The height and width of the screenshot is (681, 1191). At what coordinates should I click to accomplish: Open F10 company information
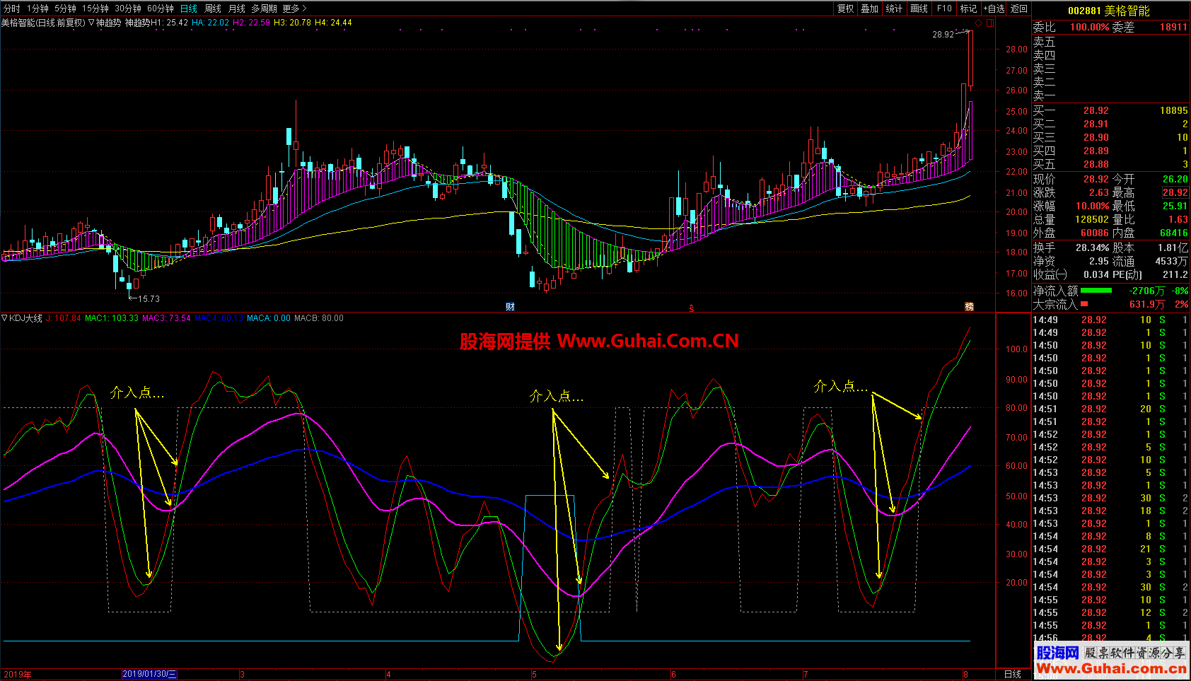(944, 8)
